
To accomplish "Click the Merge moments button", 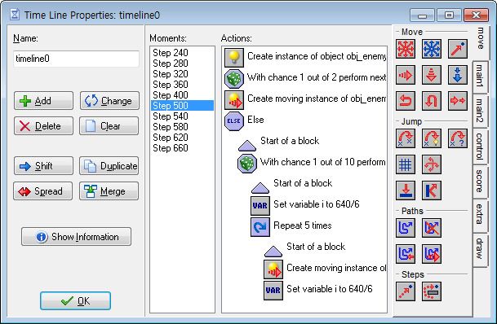I will pos(109,191).
